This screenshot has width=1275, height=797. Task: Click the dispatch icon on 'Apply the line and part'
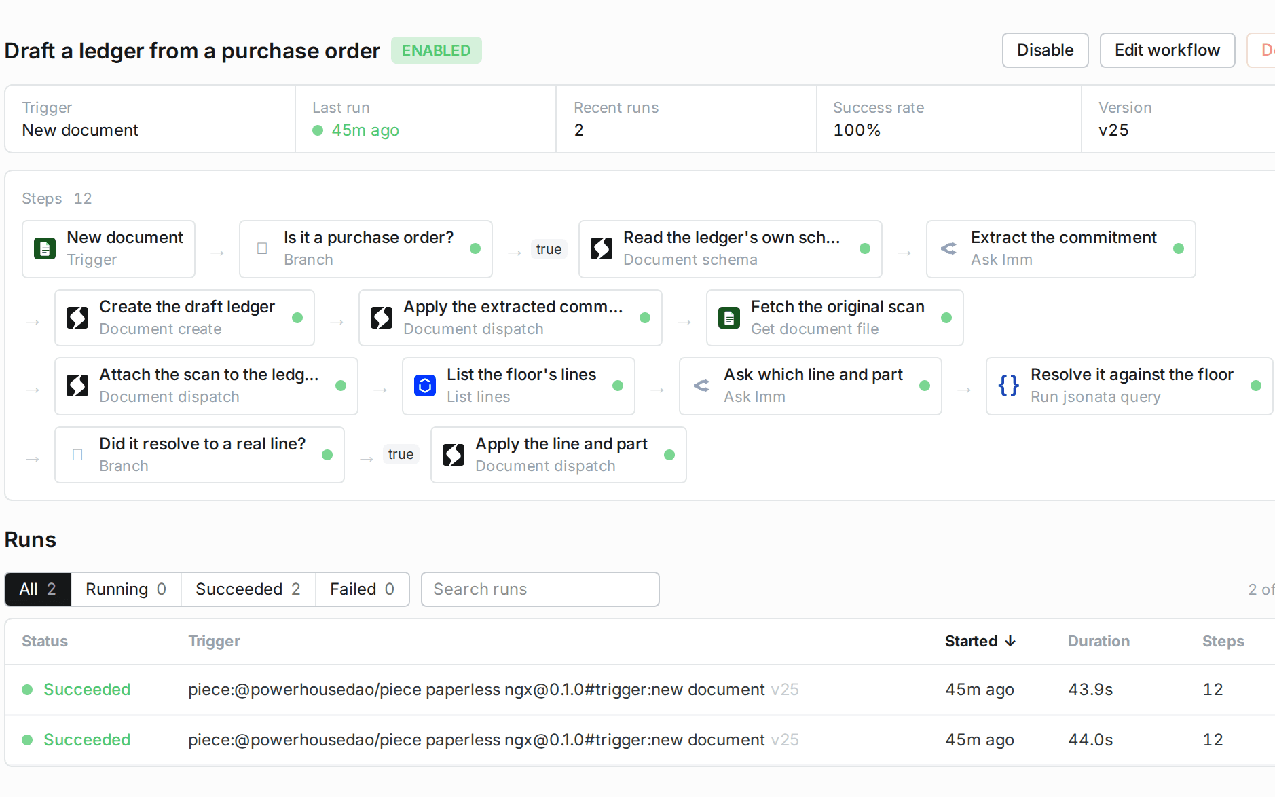coord(454,455)
